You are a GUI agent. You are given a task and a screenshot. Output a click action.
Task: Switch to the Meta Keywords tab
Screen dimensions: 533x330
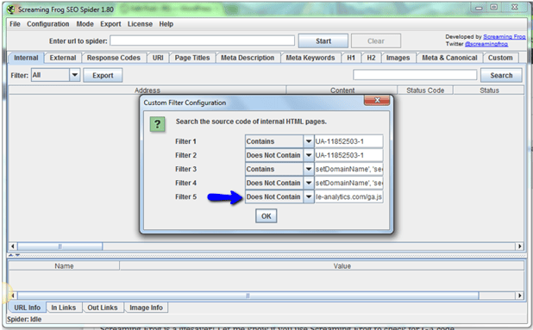[x=310, y=58]
